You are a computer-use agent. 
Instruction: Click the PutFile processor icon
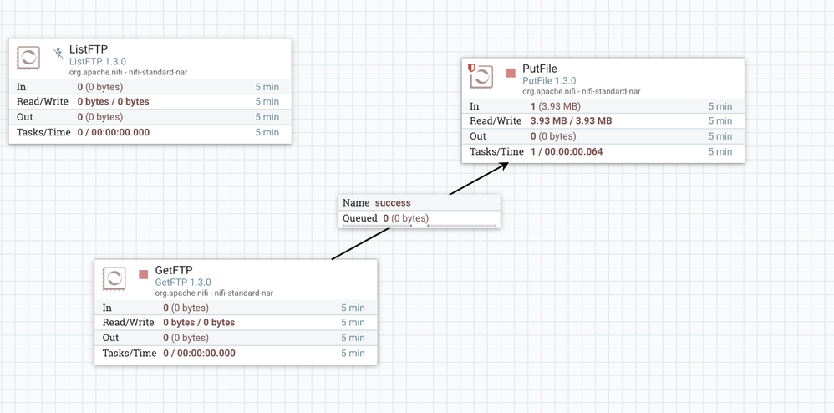pos(482,77)
